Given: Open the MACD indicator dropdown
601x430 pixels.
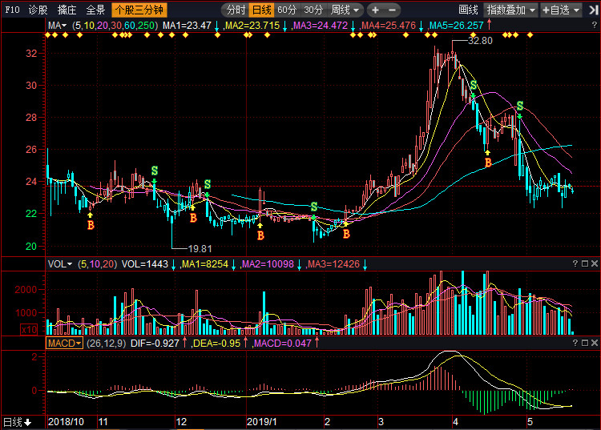Looking at the screenshot, I should tap(64, 343).
